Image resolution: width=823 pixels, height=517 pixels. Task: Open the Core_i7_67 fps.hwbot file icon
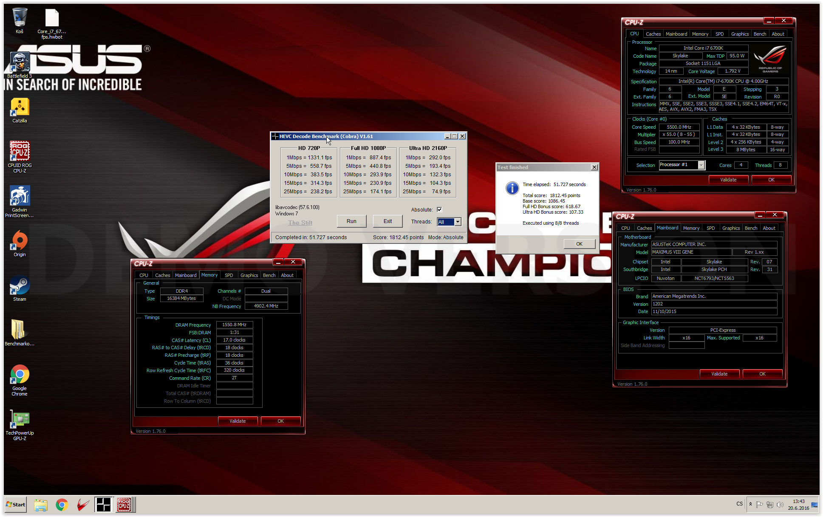pos(51,23)
